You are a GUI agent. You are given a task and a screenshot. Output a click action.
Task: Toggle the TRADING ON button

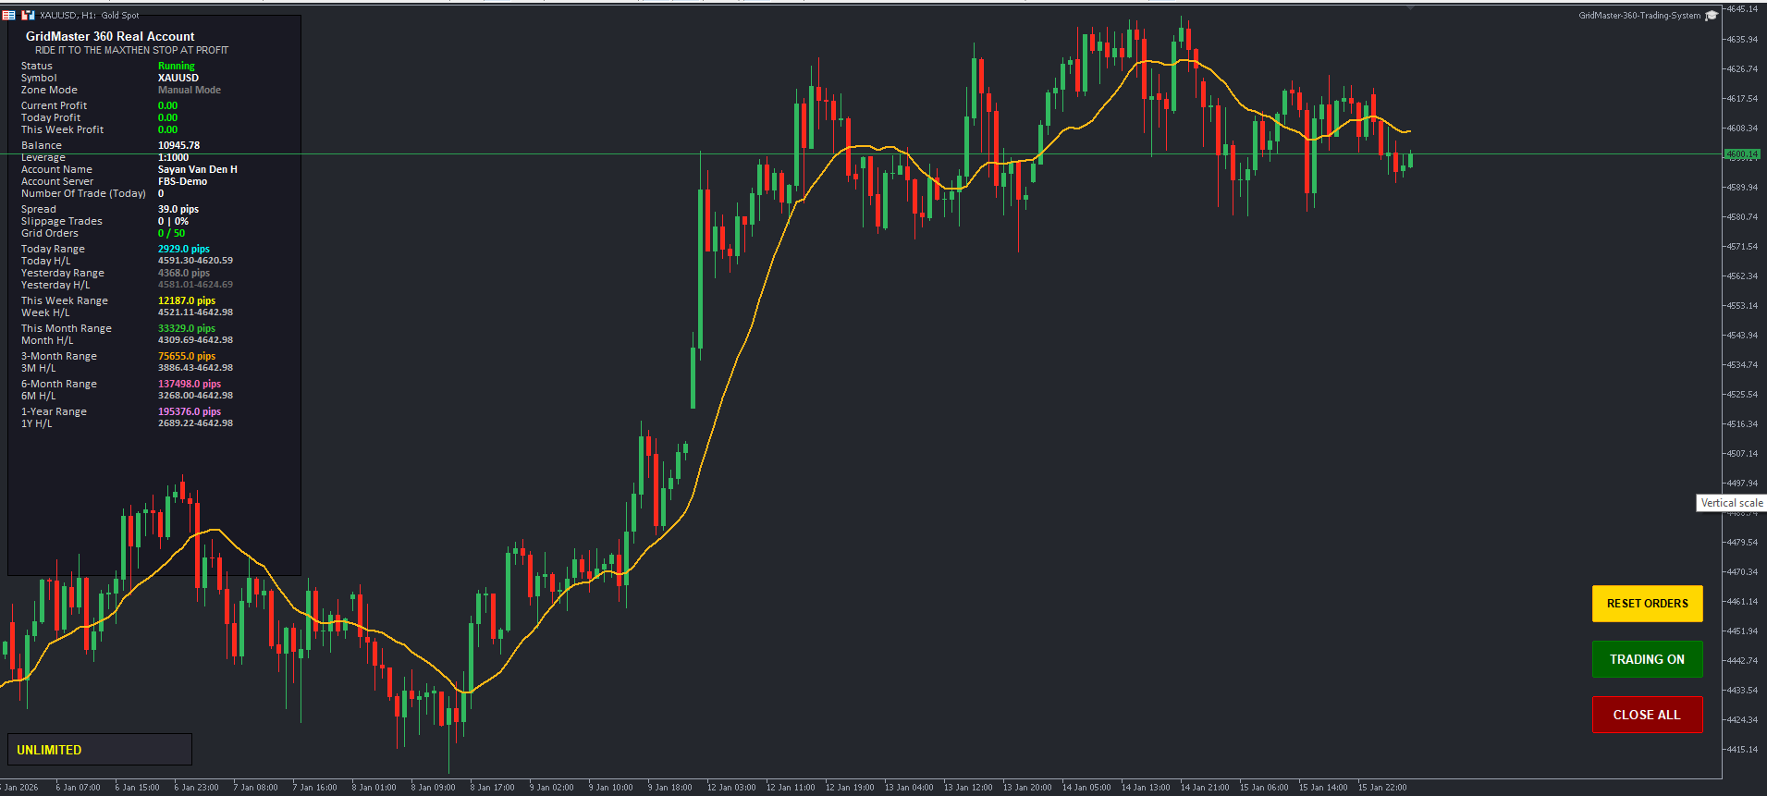1647,659
